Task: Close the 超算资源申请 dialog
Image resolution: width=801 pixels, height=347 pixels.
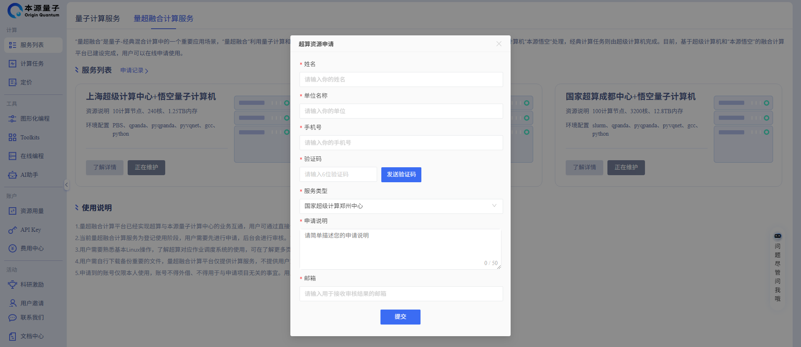Action: coord(499,44)
